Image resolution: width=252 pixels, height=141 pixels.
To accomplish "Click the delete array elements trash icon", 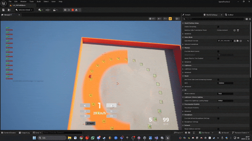I will coord(238,30).
